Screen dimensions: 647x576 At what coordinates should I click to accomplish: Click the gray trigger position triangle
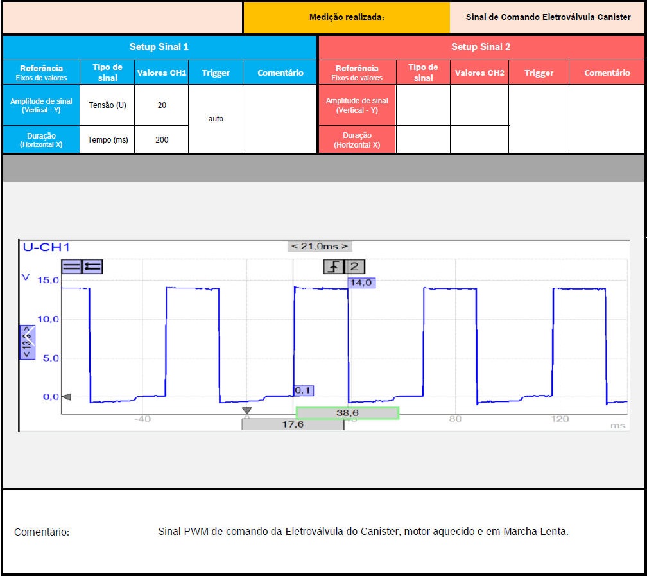pos(246,411)
